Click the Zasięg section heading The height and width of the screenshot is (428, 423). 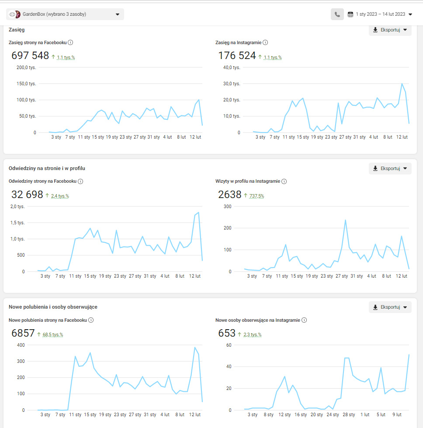(17, 30)
